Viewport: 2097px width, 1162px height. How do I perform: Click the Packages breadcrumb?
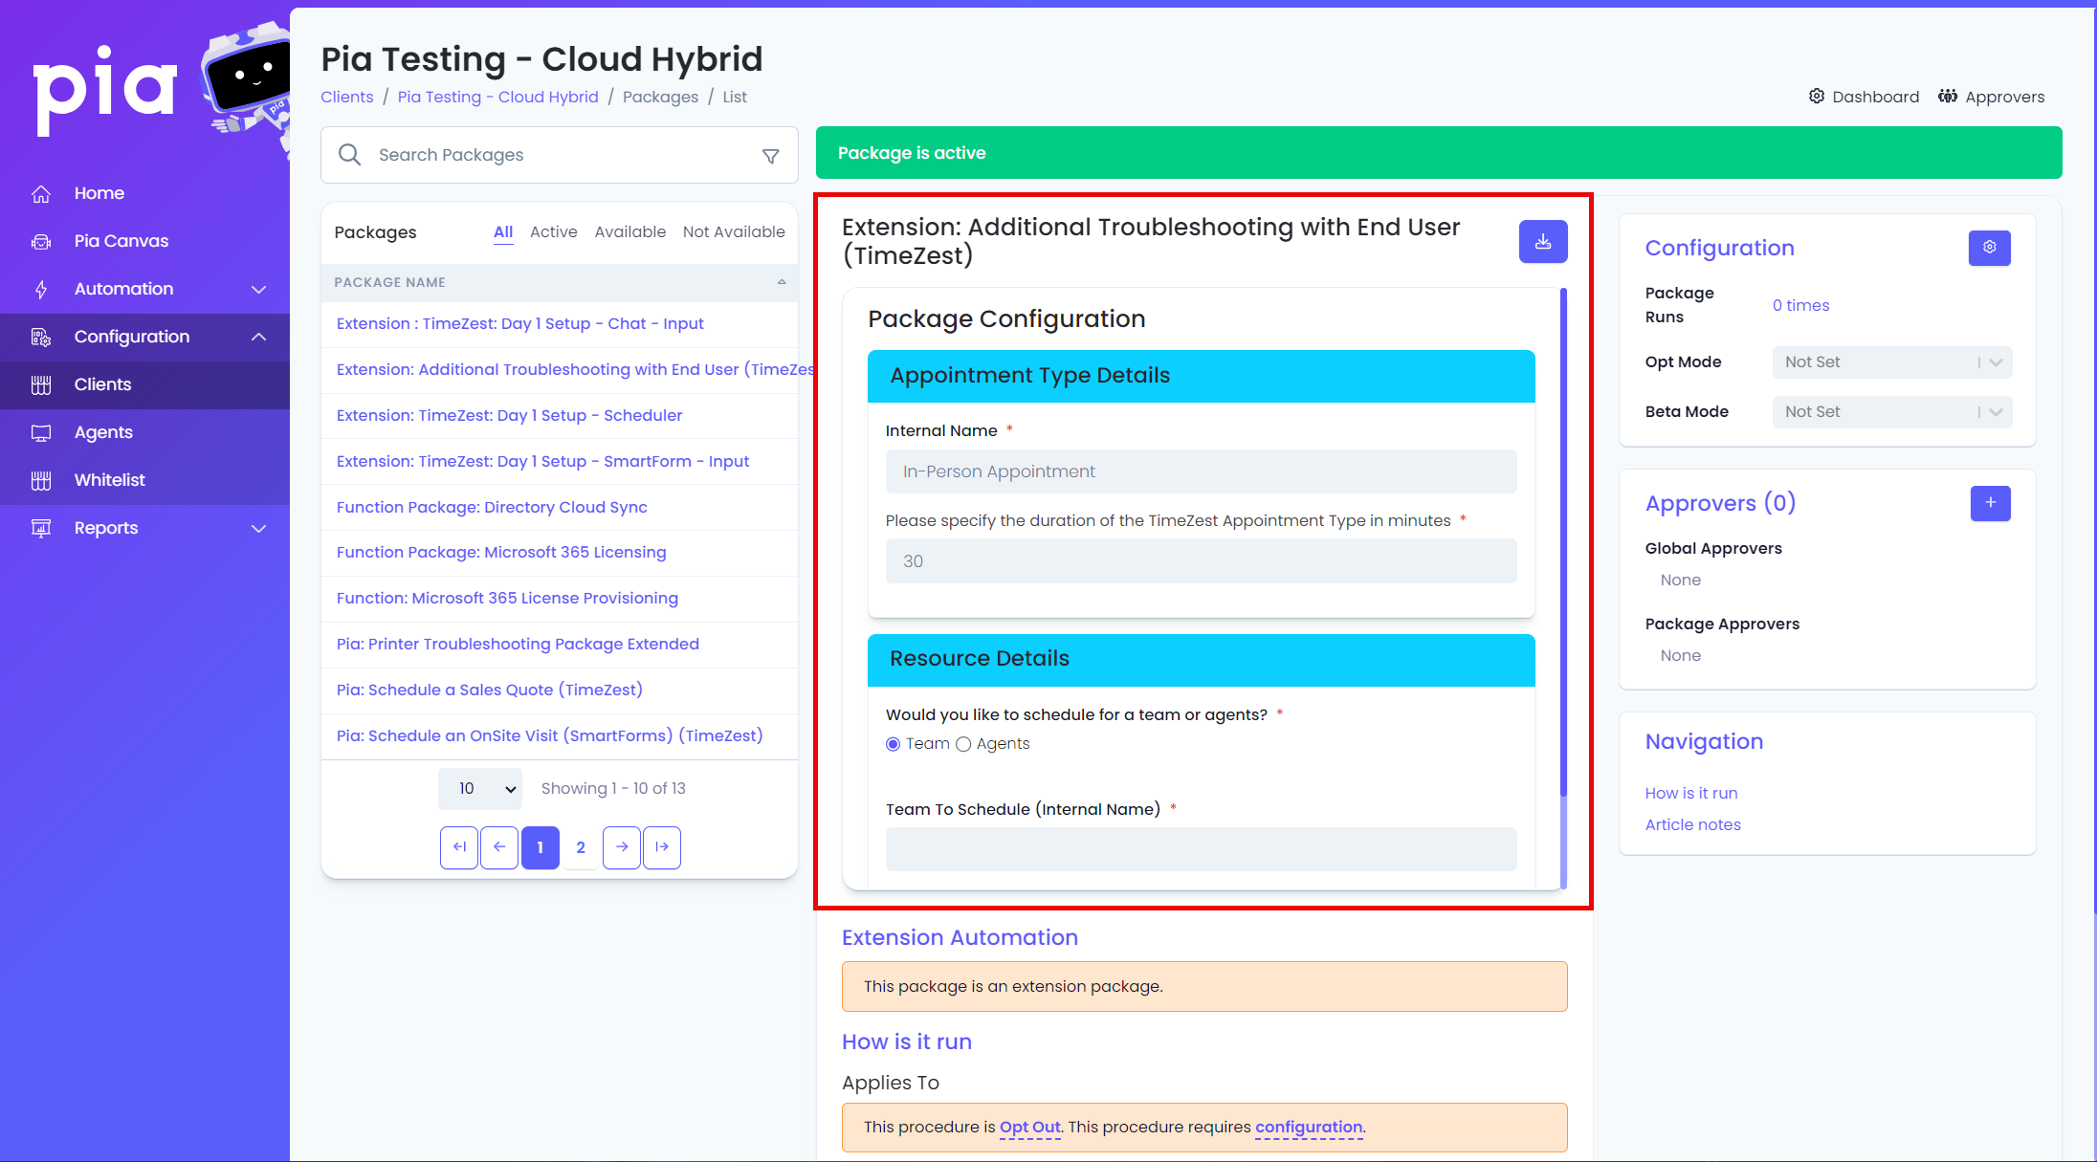click(x=661, y=97)
